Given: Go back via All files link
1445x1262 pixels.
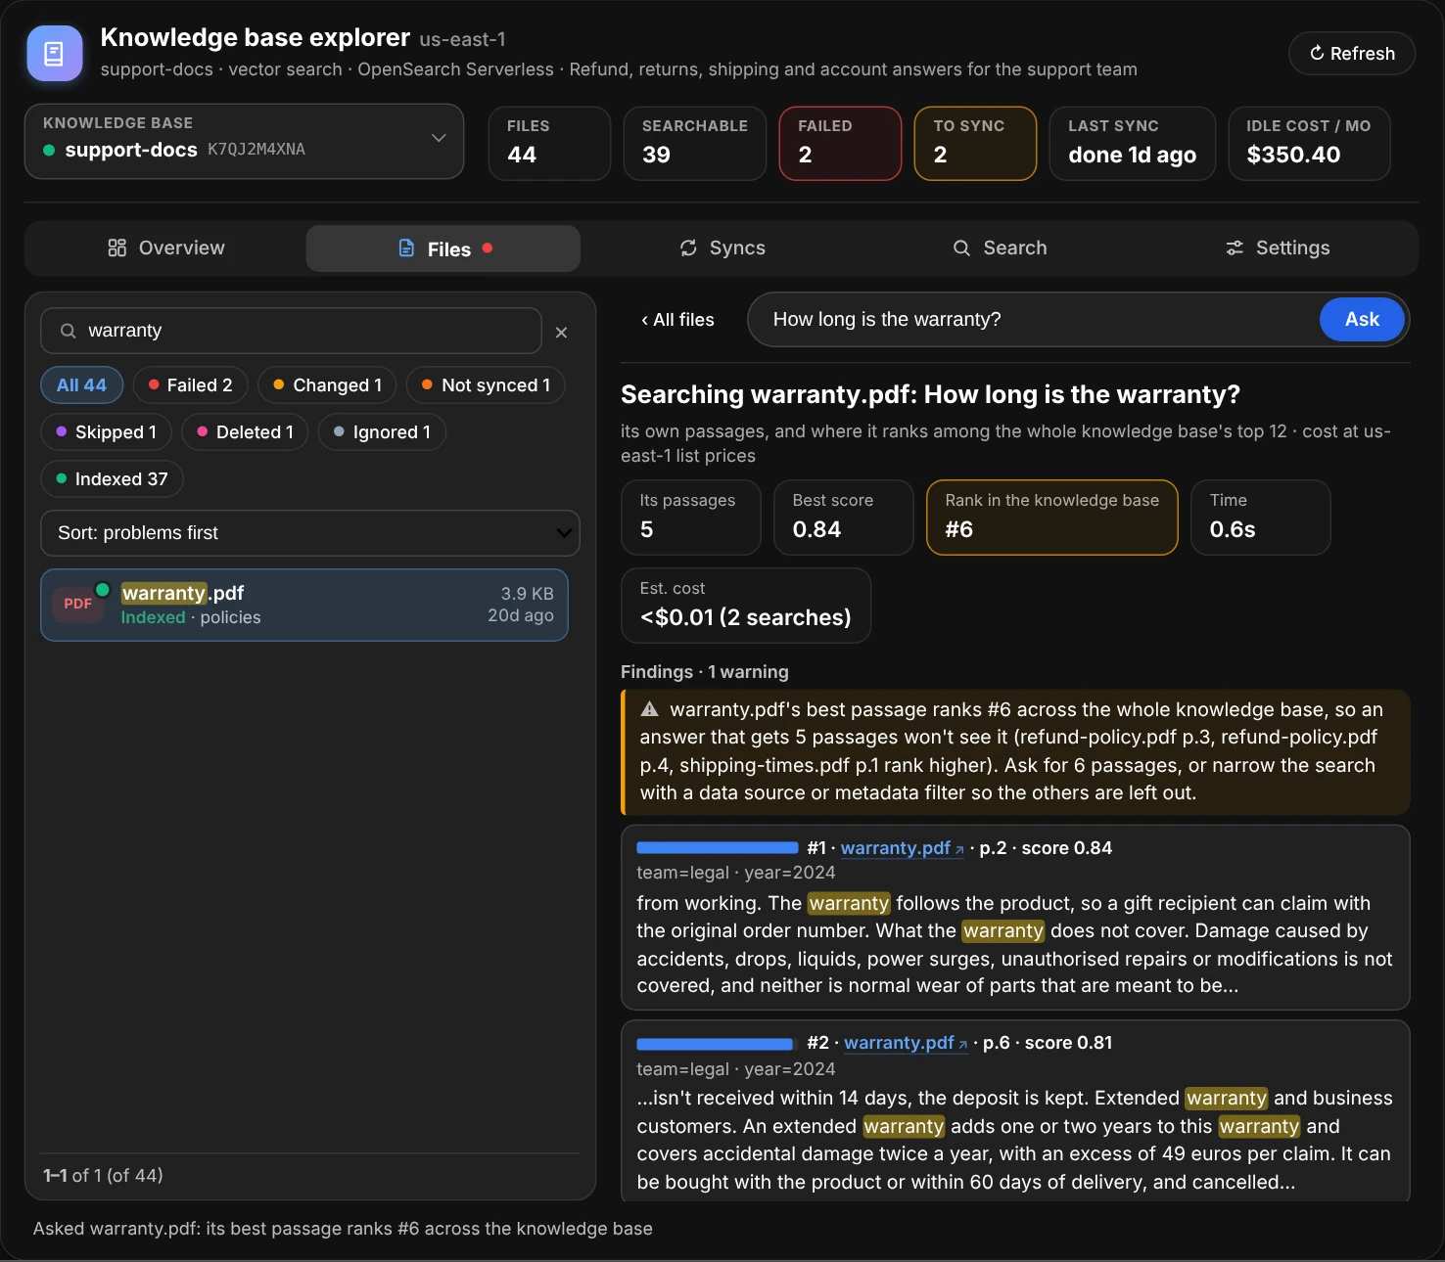Looking at the screenshot, I should [677, 320].
